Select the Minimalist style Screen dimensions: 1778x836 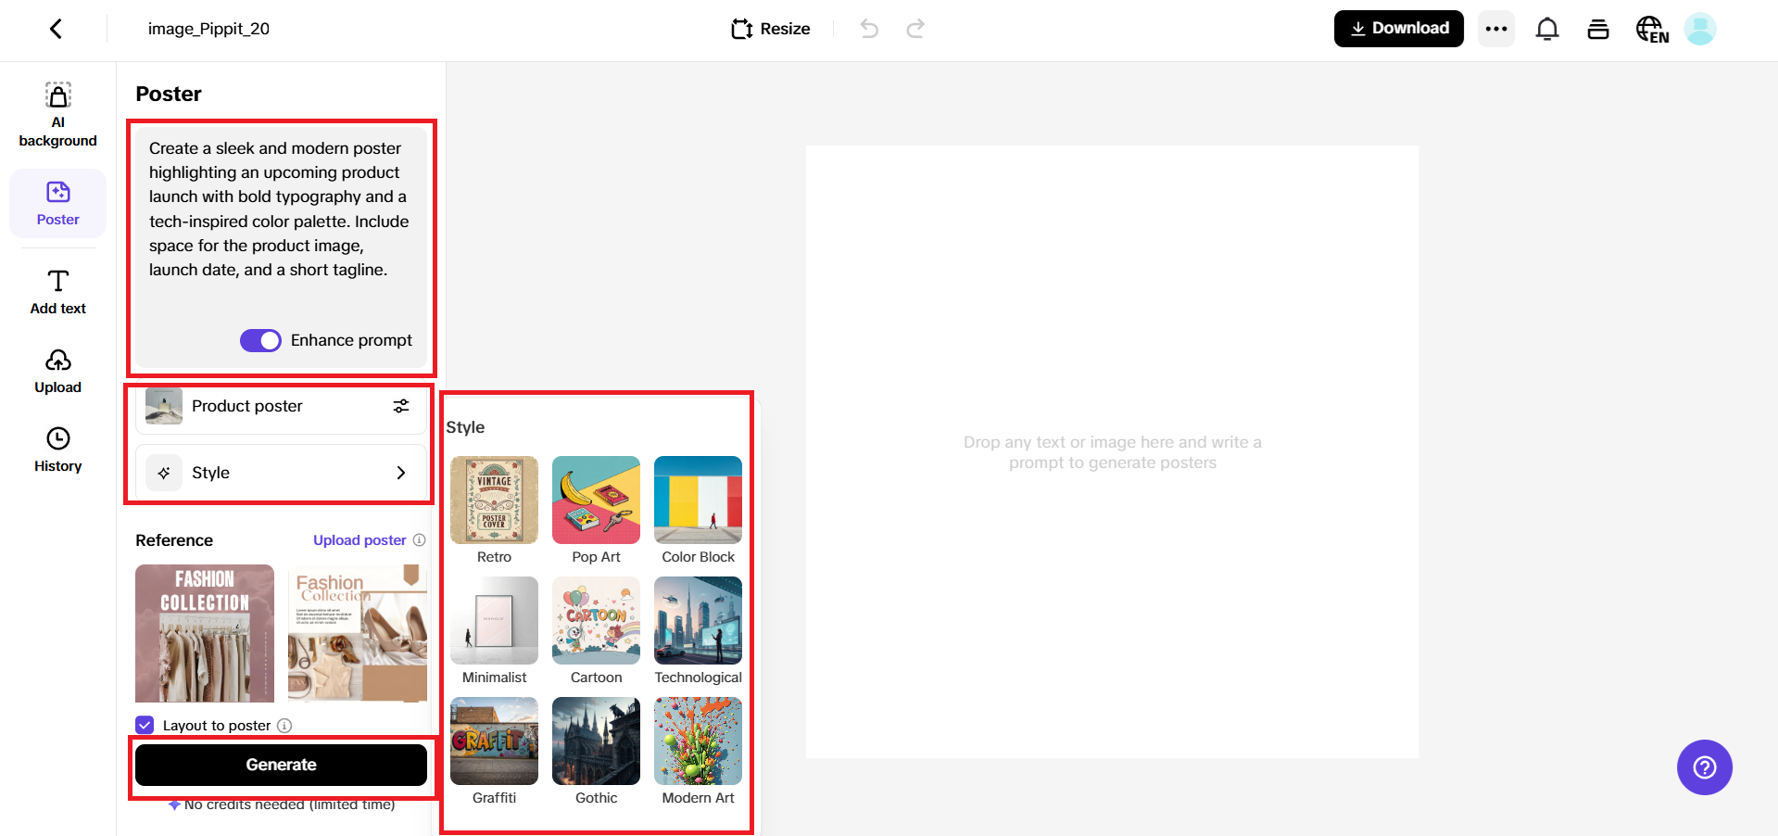click(494, 621)
